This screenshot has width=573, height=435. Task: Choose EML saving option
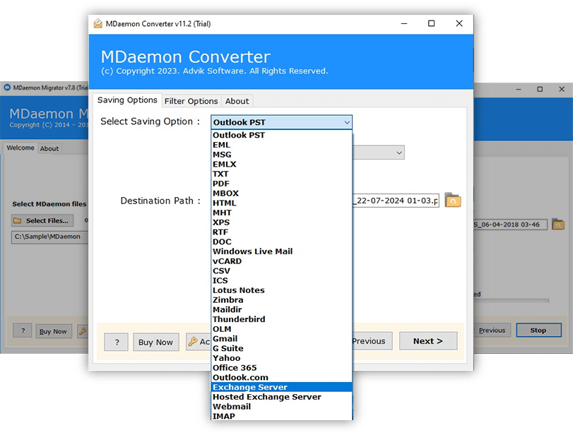pyautogui.click(x=281, y=145)
